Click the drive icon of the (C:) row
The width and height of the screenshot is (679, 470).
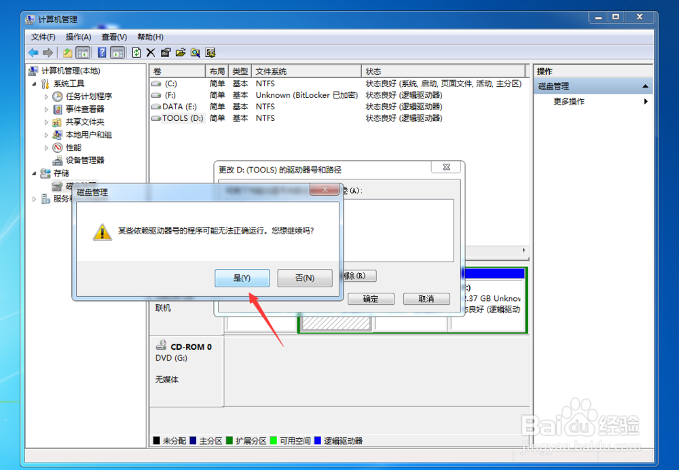[156, 84]
